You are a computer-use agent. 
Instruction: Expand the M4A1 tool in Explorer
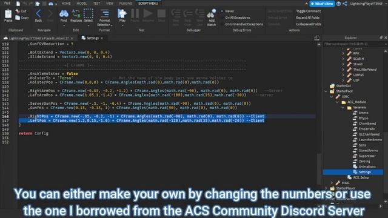(x=332, y=183)
